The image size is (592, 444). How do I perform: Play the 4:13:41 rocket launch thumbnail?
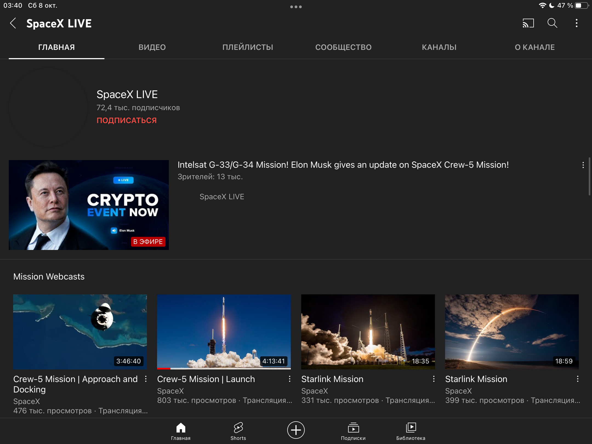click(224, 332)
